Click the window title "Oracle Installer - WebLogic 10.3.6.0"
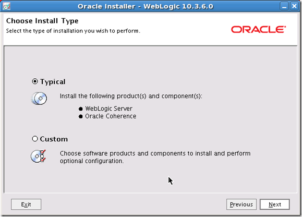302x217 pixels. pos(146,6)
